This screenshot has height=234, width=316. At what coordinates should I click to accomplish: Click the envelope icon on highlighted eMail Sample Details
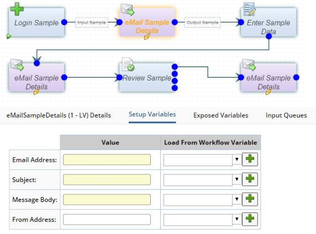[x=128, y=9]
